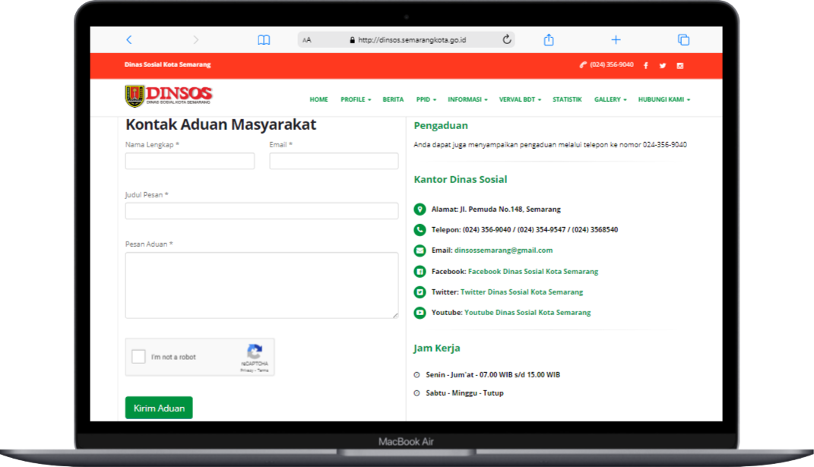This screenshot has width=814, height=467.
Task: Open dinsossemarang@gmail.com email link
Action: point(503,250)
